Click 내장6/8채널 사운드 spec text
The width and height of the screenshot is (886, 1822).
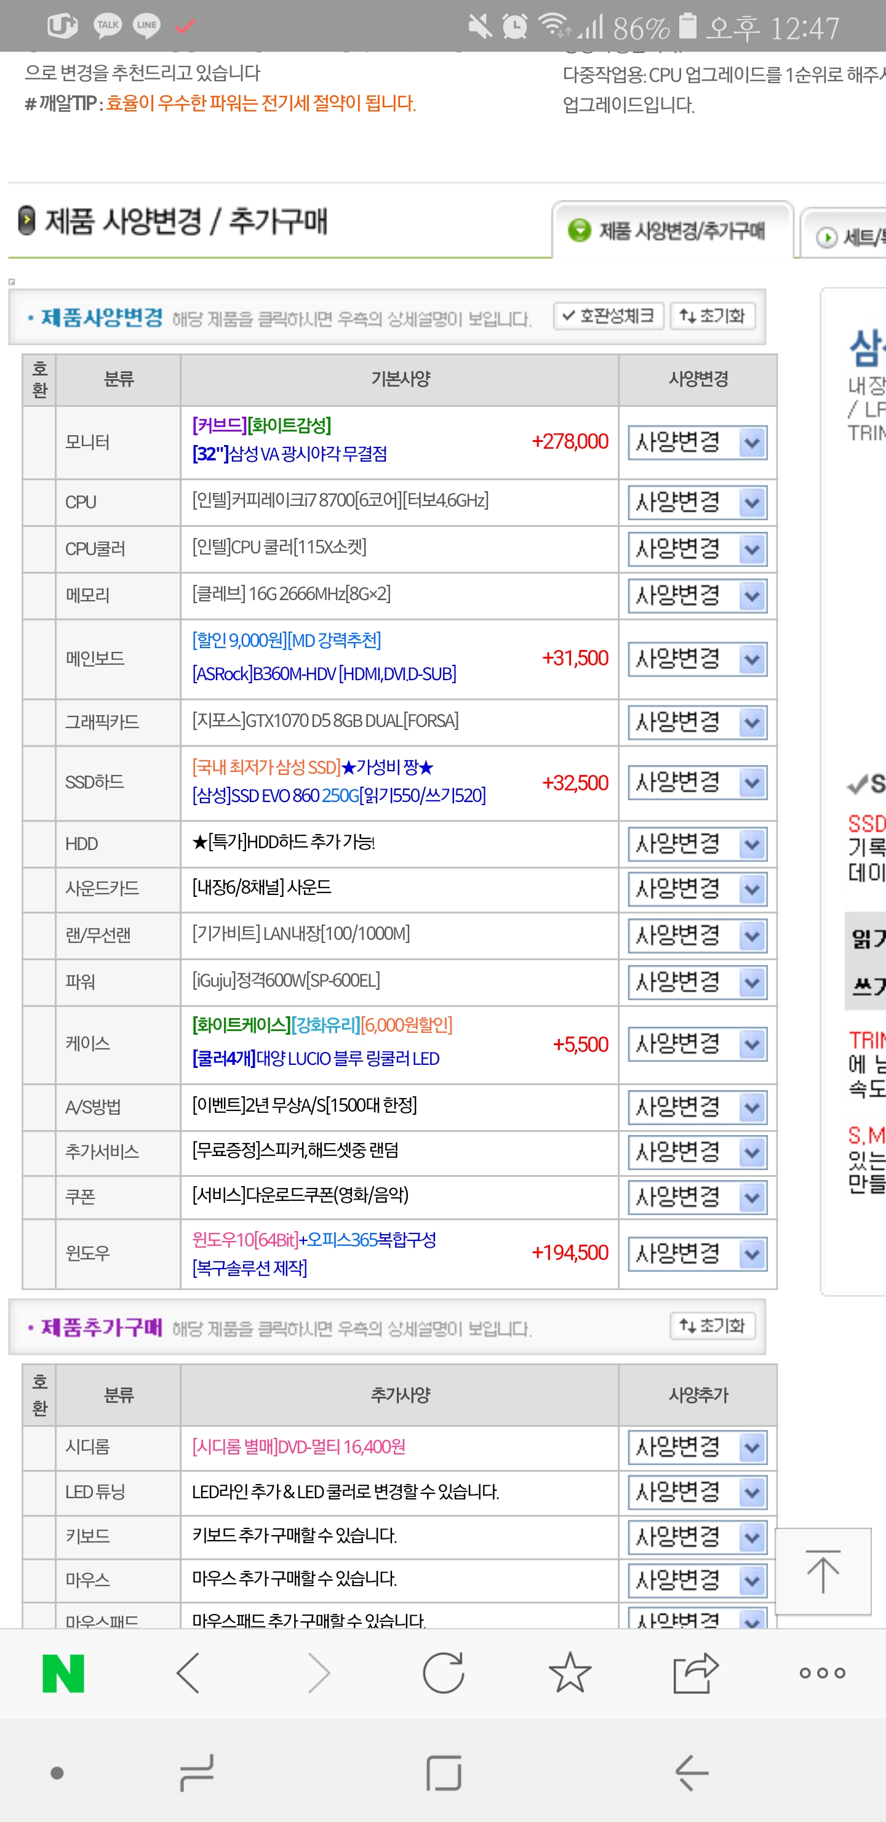[261, 887]
